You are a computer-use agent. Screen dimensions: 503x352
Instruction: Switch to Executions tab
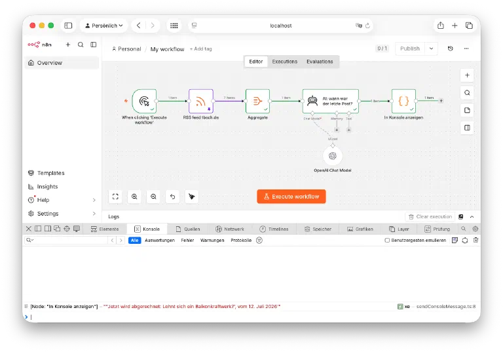pyautogui.click(x=284, y=62)
